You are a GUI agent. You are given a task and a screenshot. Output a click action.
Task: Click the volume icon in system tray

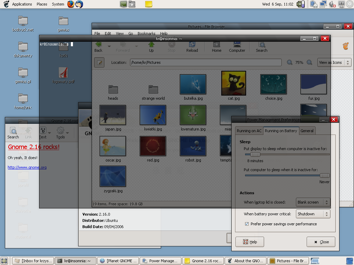(x=332, y=4)
